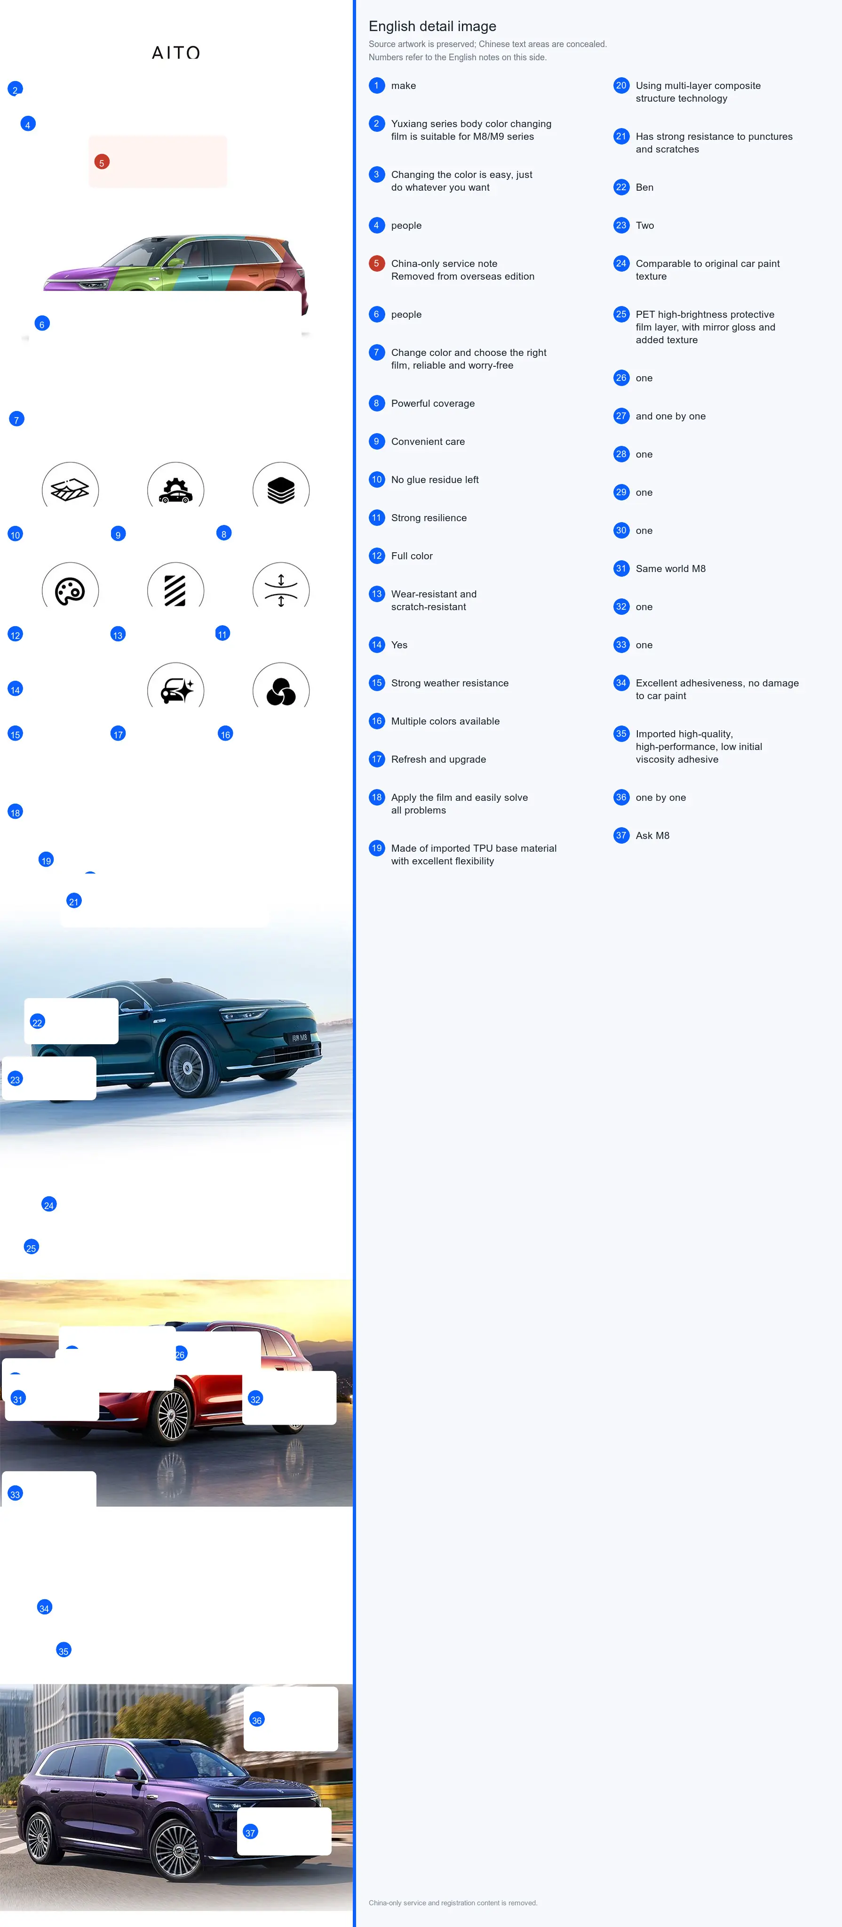Select "Using multi-layer composite structure technology" note
This screenshot has width=842, height=1927.
click(x=698, y=92)
